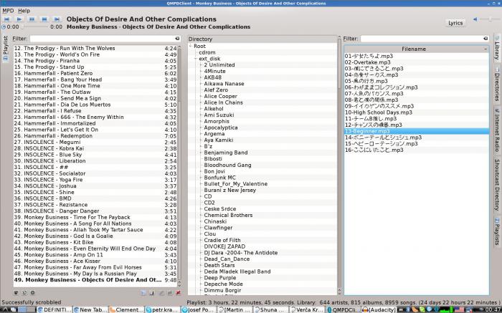502x313 pixels.
Task: Select track 27 INSOLENCE - Megumi
Action: click(95, 142)
